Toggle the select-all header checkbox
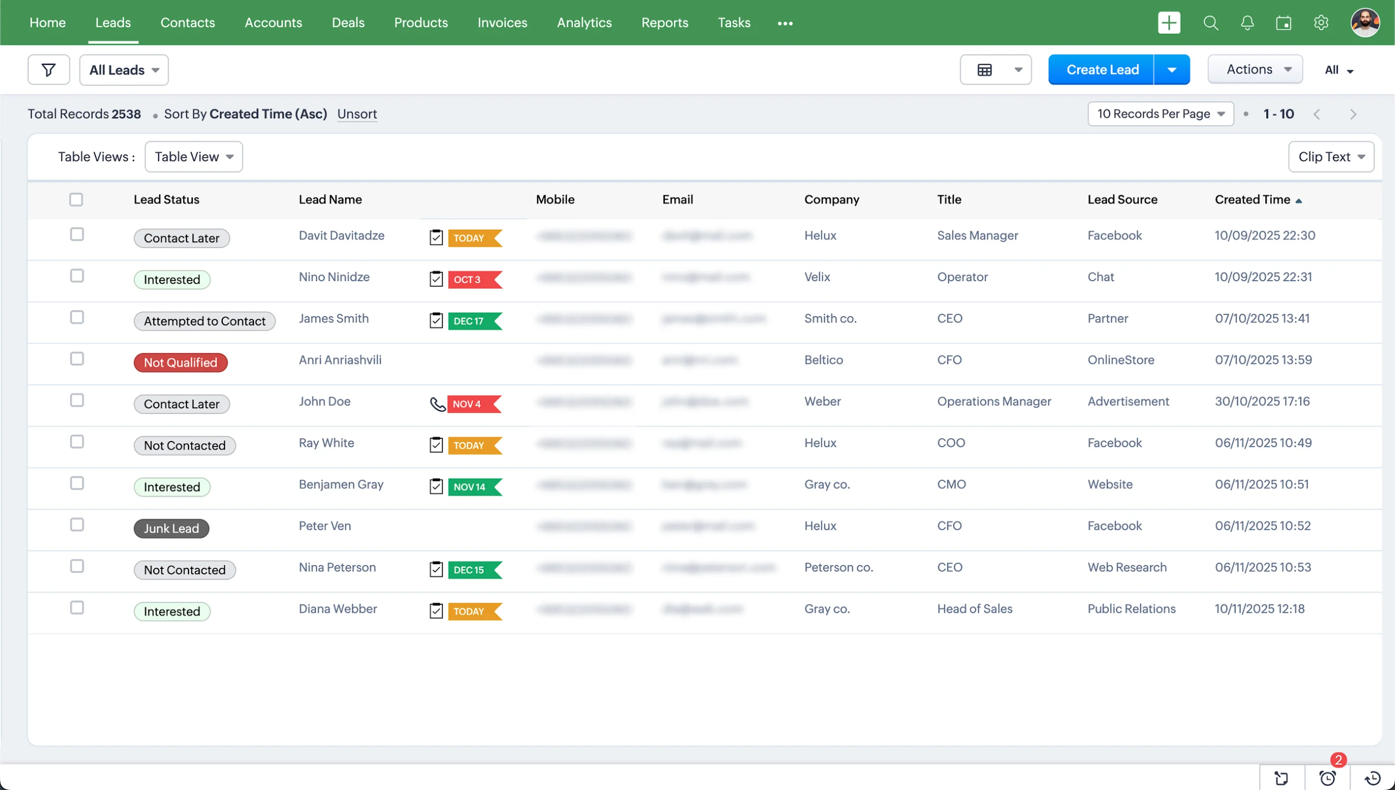Screen dimensions: 1395x790 [x=76, y=200]
